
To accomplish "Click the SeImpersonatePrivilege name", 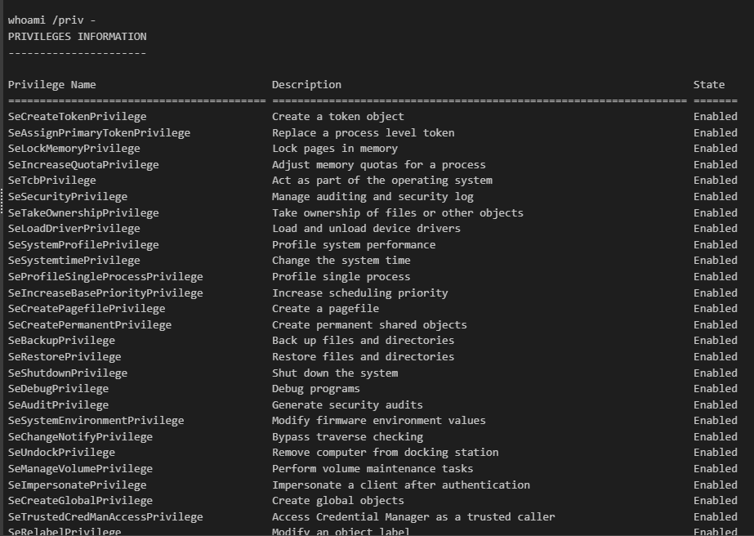I will coord(78,485).
